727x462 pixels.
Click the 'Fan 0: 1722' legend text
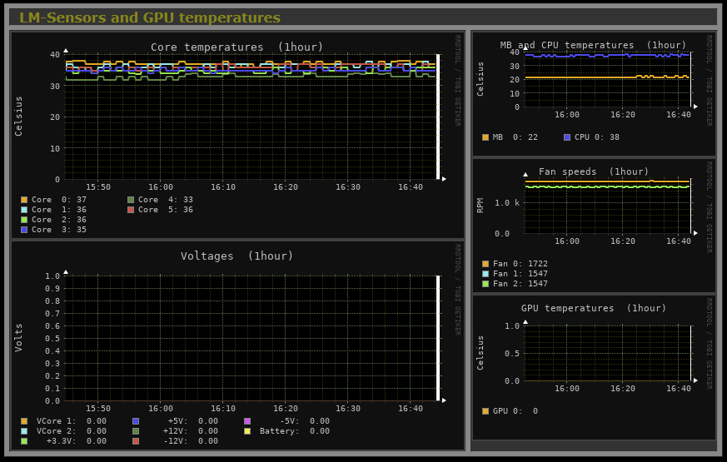(520, 264)
